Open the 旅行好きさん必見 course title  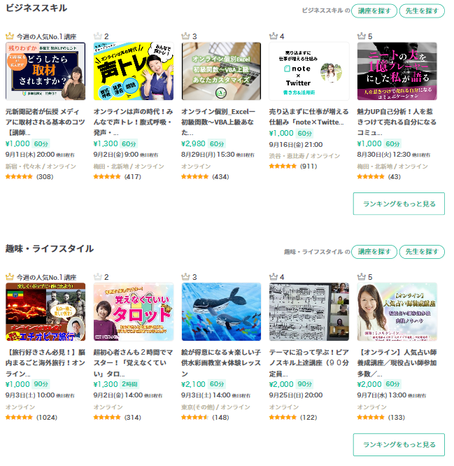[x=45, y=363]
